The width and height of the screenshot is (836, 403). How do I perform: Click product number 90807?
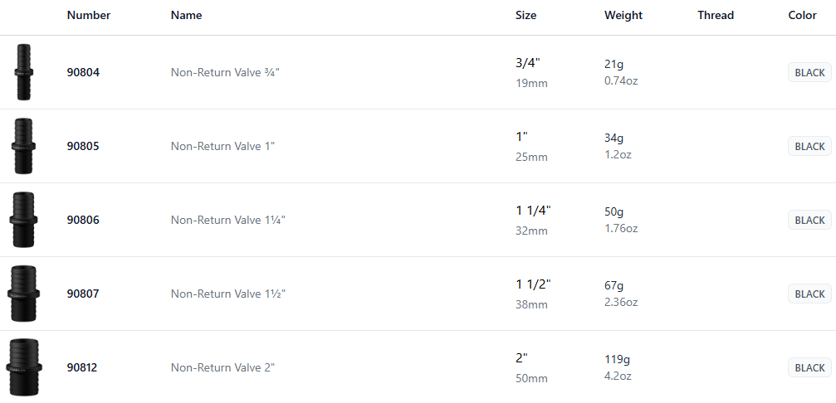(83, 294)
